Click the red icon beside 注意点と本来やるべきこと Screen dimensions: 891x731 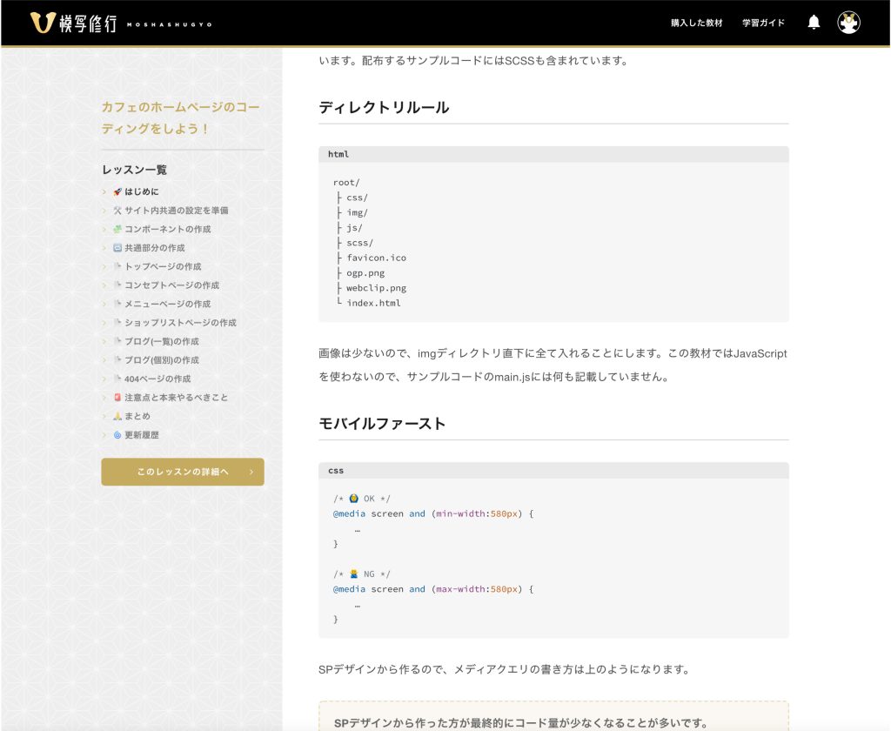(117, 398)
